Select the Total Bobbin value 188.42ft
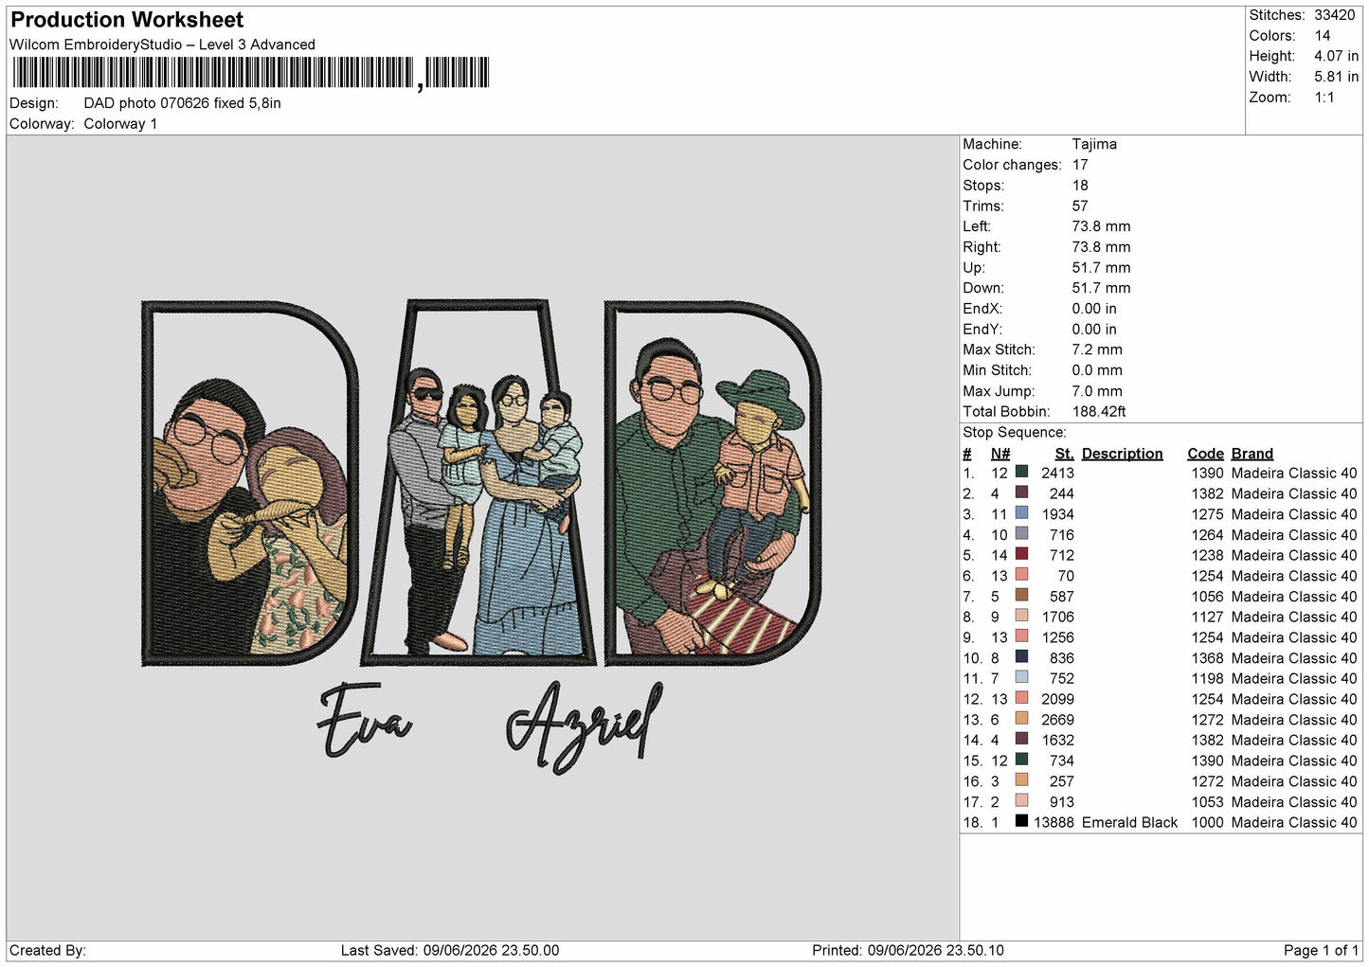This screenshot has width=1369, height=967. tap(1099, 412)
